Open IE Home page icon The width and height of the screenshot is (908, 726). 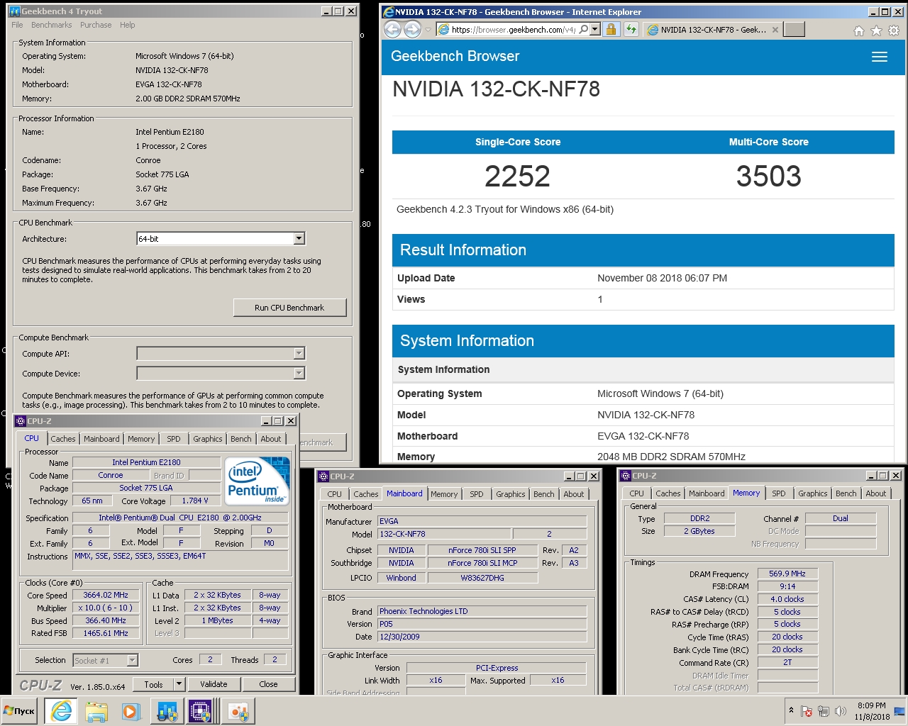coord(859,30)
